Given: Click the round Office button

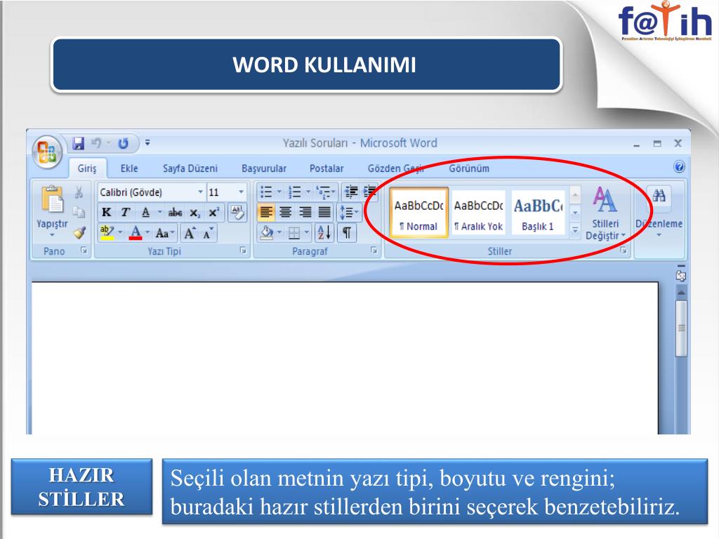Looking at the screenshot, I should (x=47, y=152).
